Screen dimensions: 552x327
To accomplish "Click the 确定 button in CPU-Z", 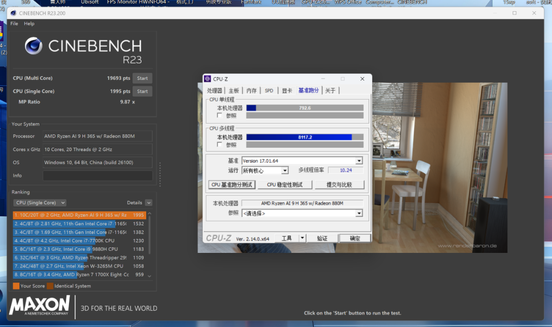I will point(355,238).
